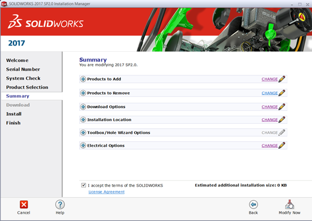Click the pencil icon beside Download Options
Viewport: 312px width, 221px height.
tap(282, 107)
